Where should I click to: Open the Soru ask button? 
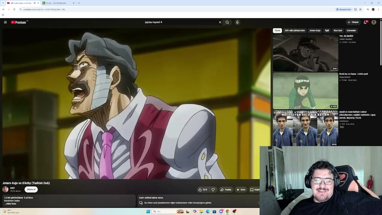[241, 190]
